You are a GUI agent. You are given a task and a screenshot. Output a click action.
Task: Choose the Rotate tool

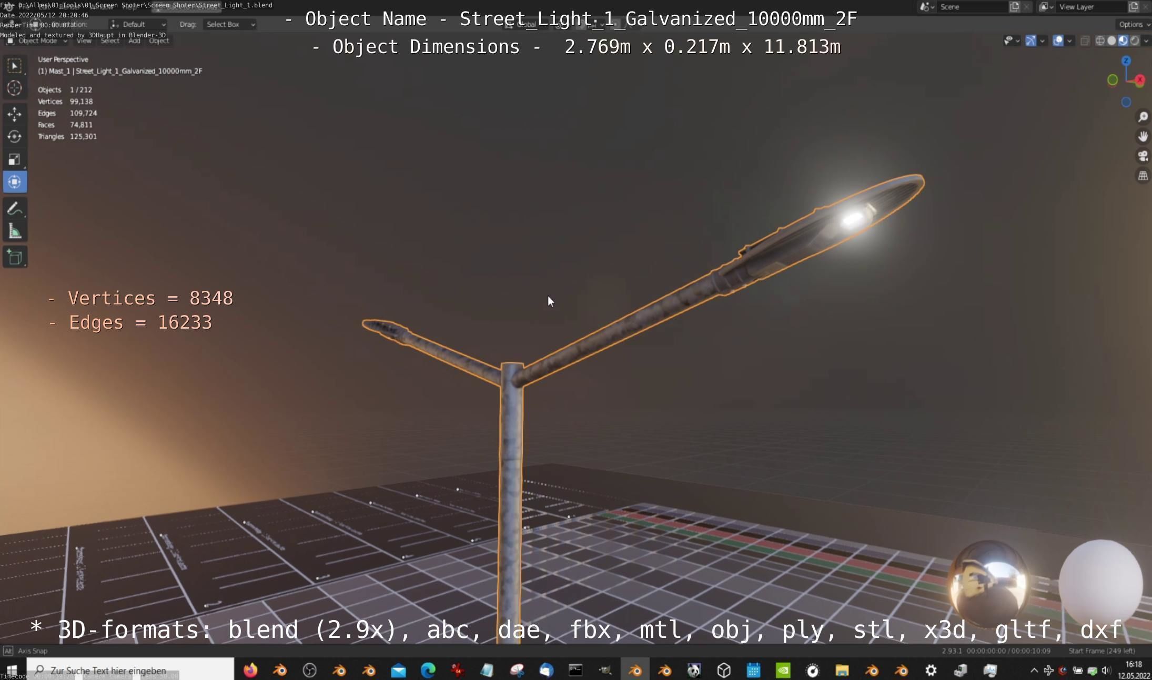15,137
